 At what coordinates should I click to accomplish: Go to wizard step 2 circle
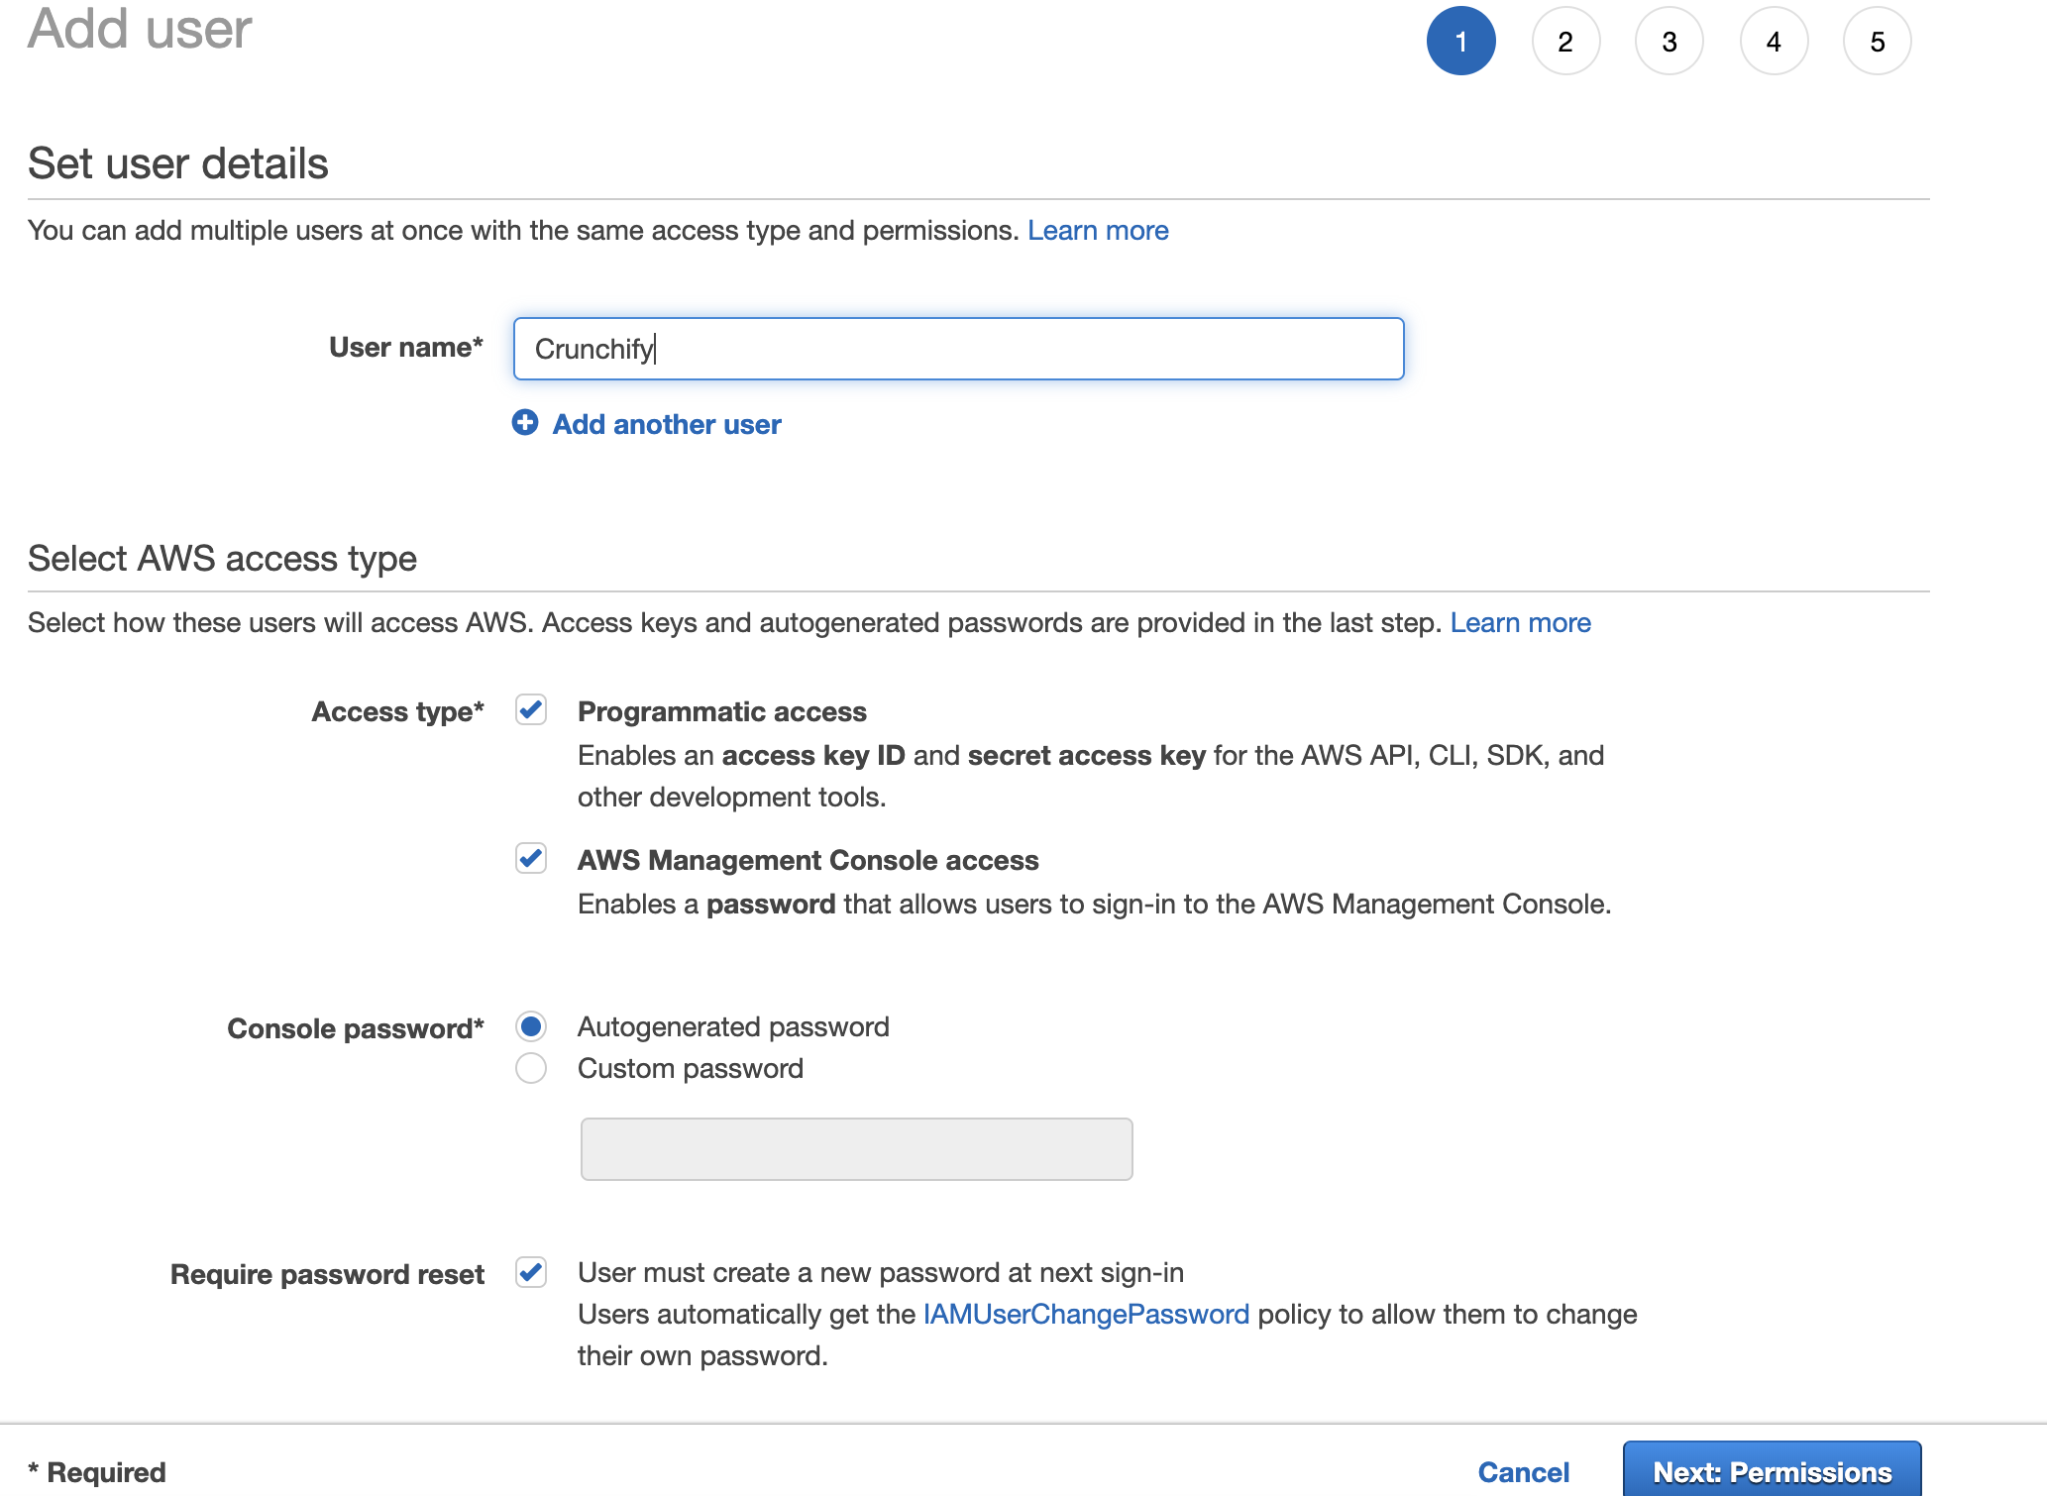pos(1565,42)
